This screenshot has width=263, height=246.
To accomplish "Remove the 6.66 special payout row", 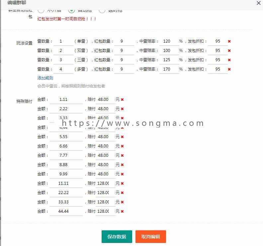I will click(x=122, y=146).
